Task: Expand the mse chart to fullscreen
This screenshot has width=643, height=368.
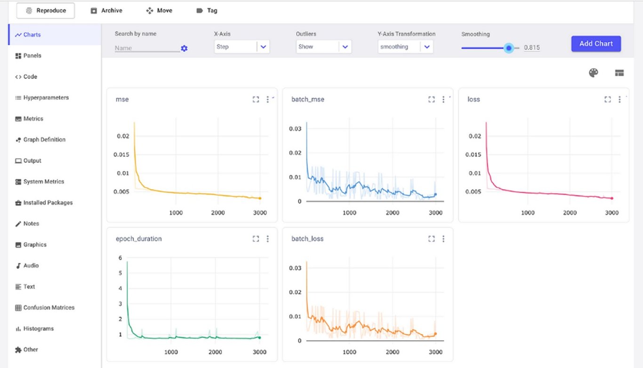Action: click(256, 99)
